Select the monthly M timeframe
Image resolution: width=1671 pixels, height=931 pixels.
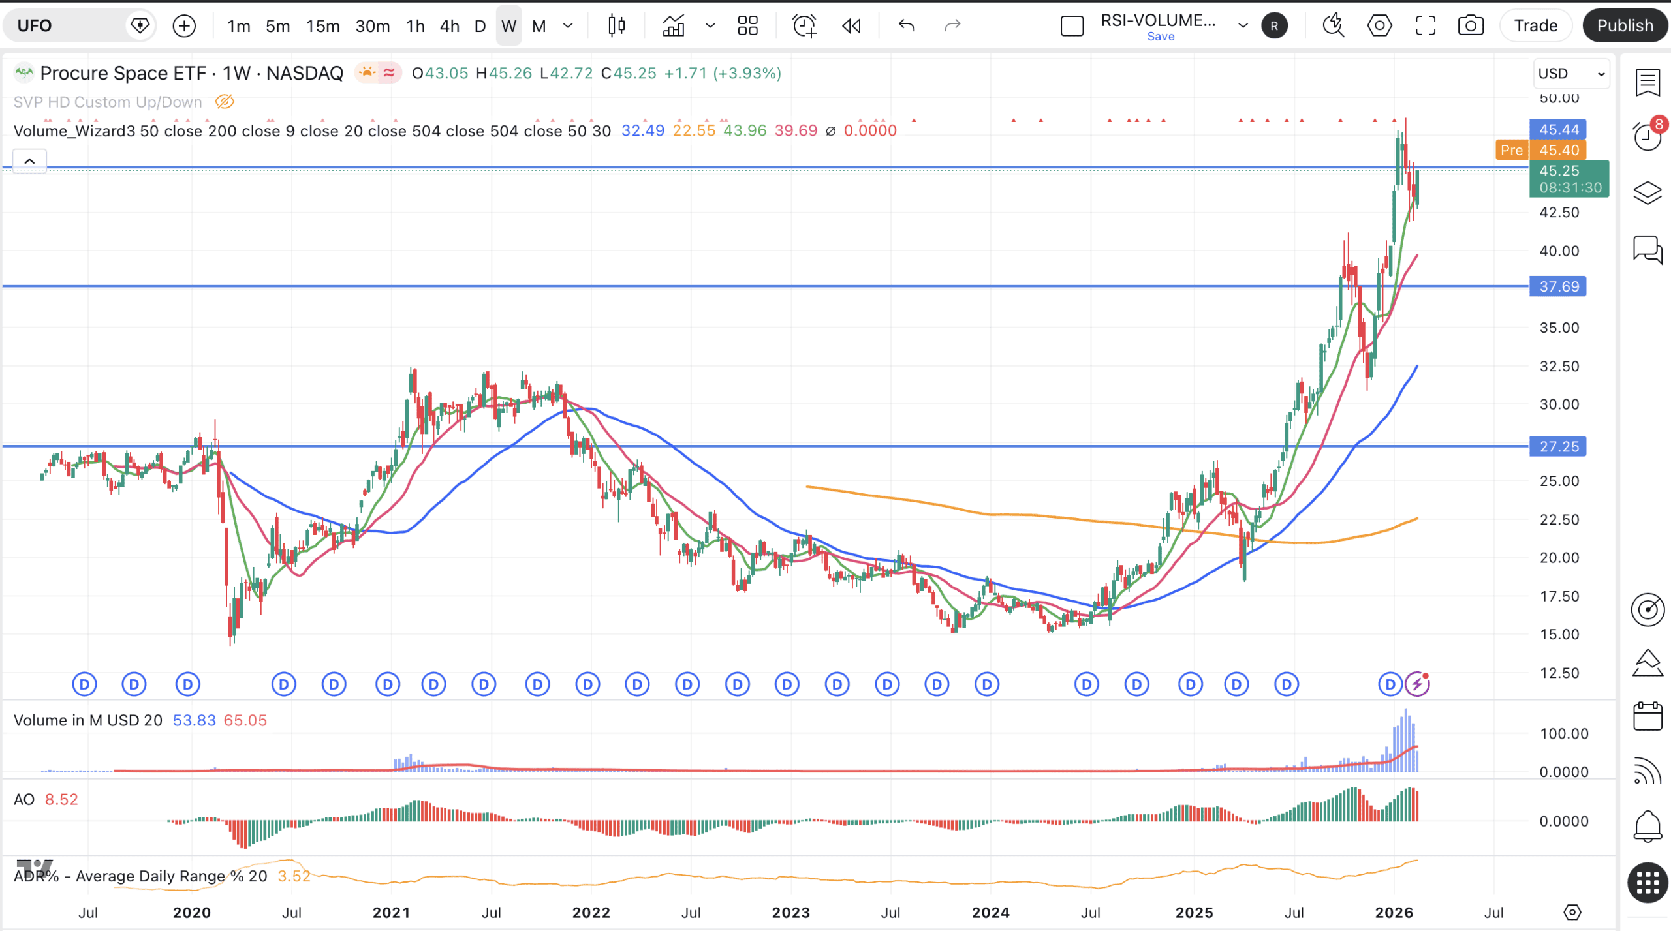coord(539,26)
